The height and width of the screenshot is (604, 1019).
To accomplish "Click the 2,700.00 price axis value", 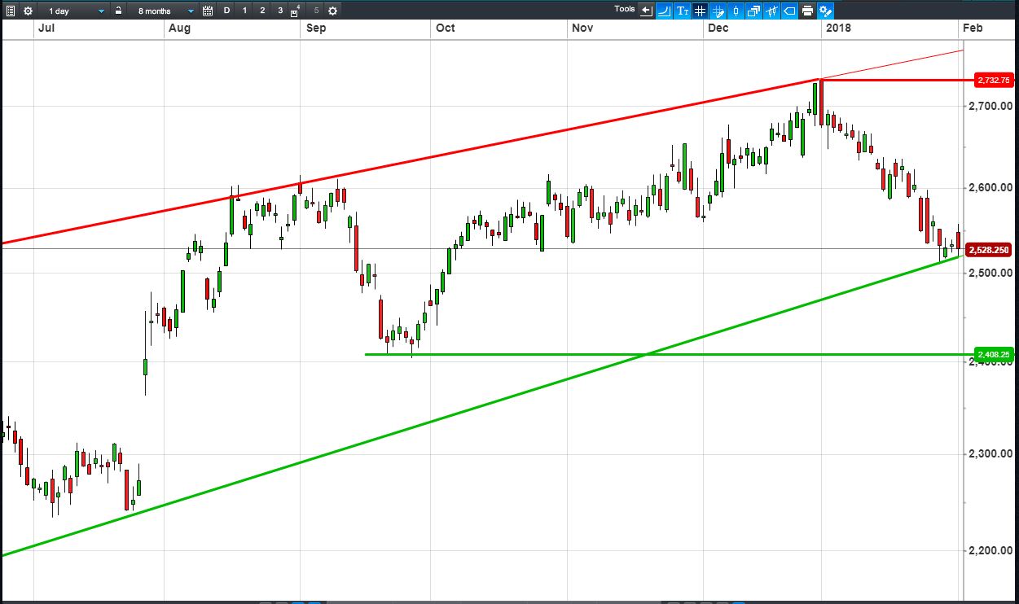I will pyautogui.click(x=991, y=106).
